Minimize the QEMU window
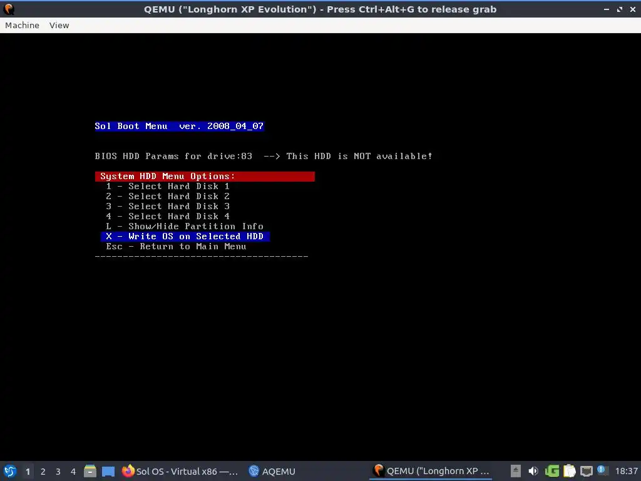The image size is (641, 481). click(606, 9)
